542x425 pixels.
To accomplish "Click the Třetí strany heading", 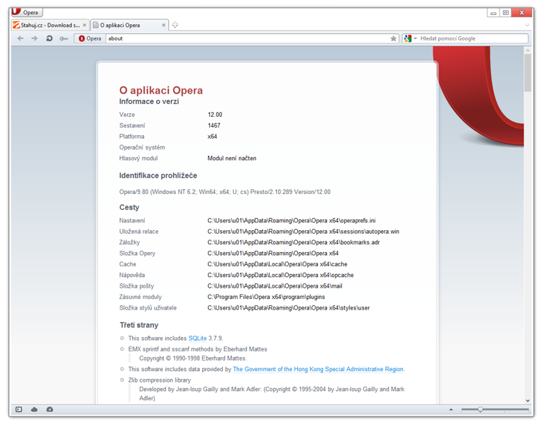I will (x=139, y=325).
